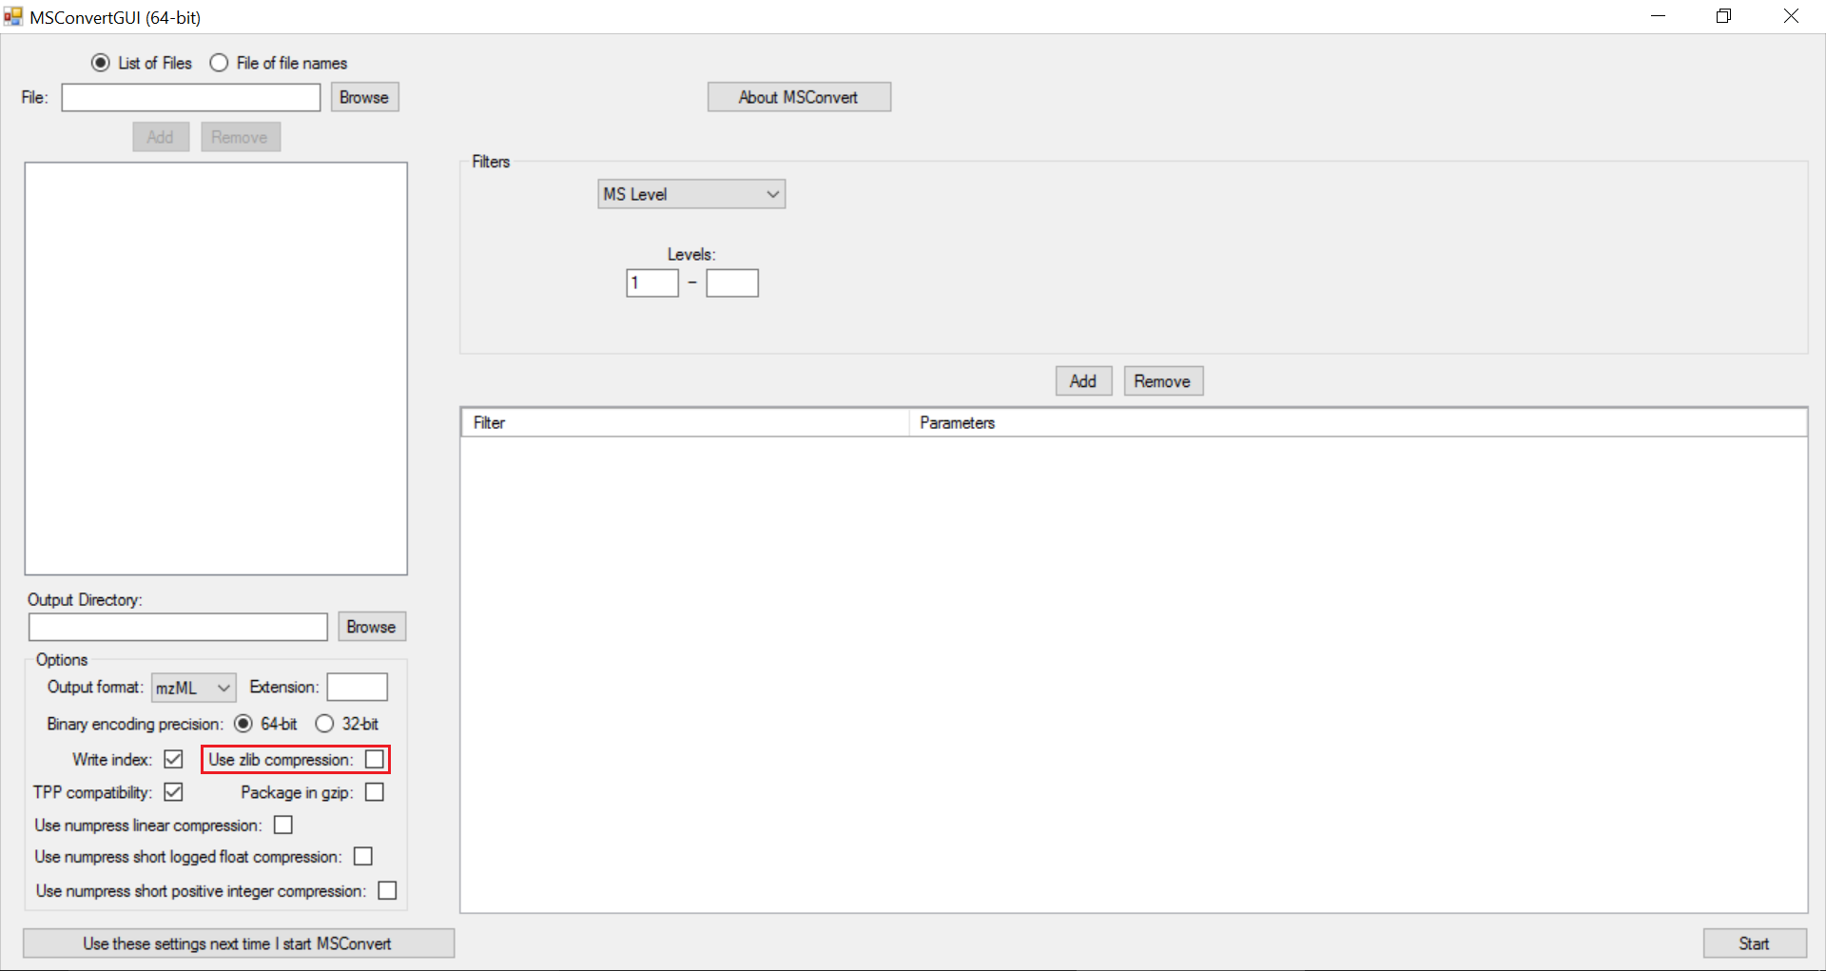Enable Use zlib compression checkbox
This screenshot has height=971, width=1826.
click(375, 759)
